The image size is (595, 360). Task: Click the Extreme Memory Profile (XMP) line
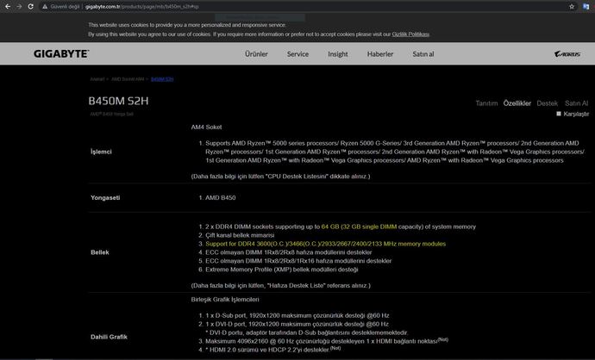[x=282, y=270]
